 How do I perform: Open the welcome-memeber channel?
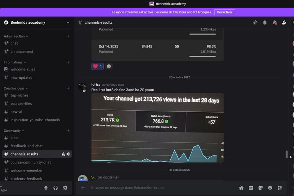coord(37,171)
